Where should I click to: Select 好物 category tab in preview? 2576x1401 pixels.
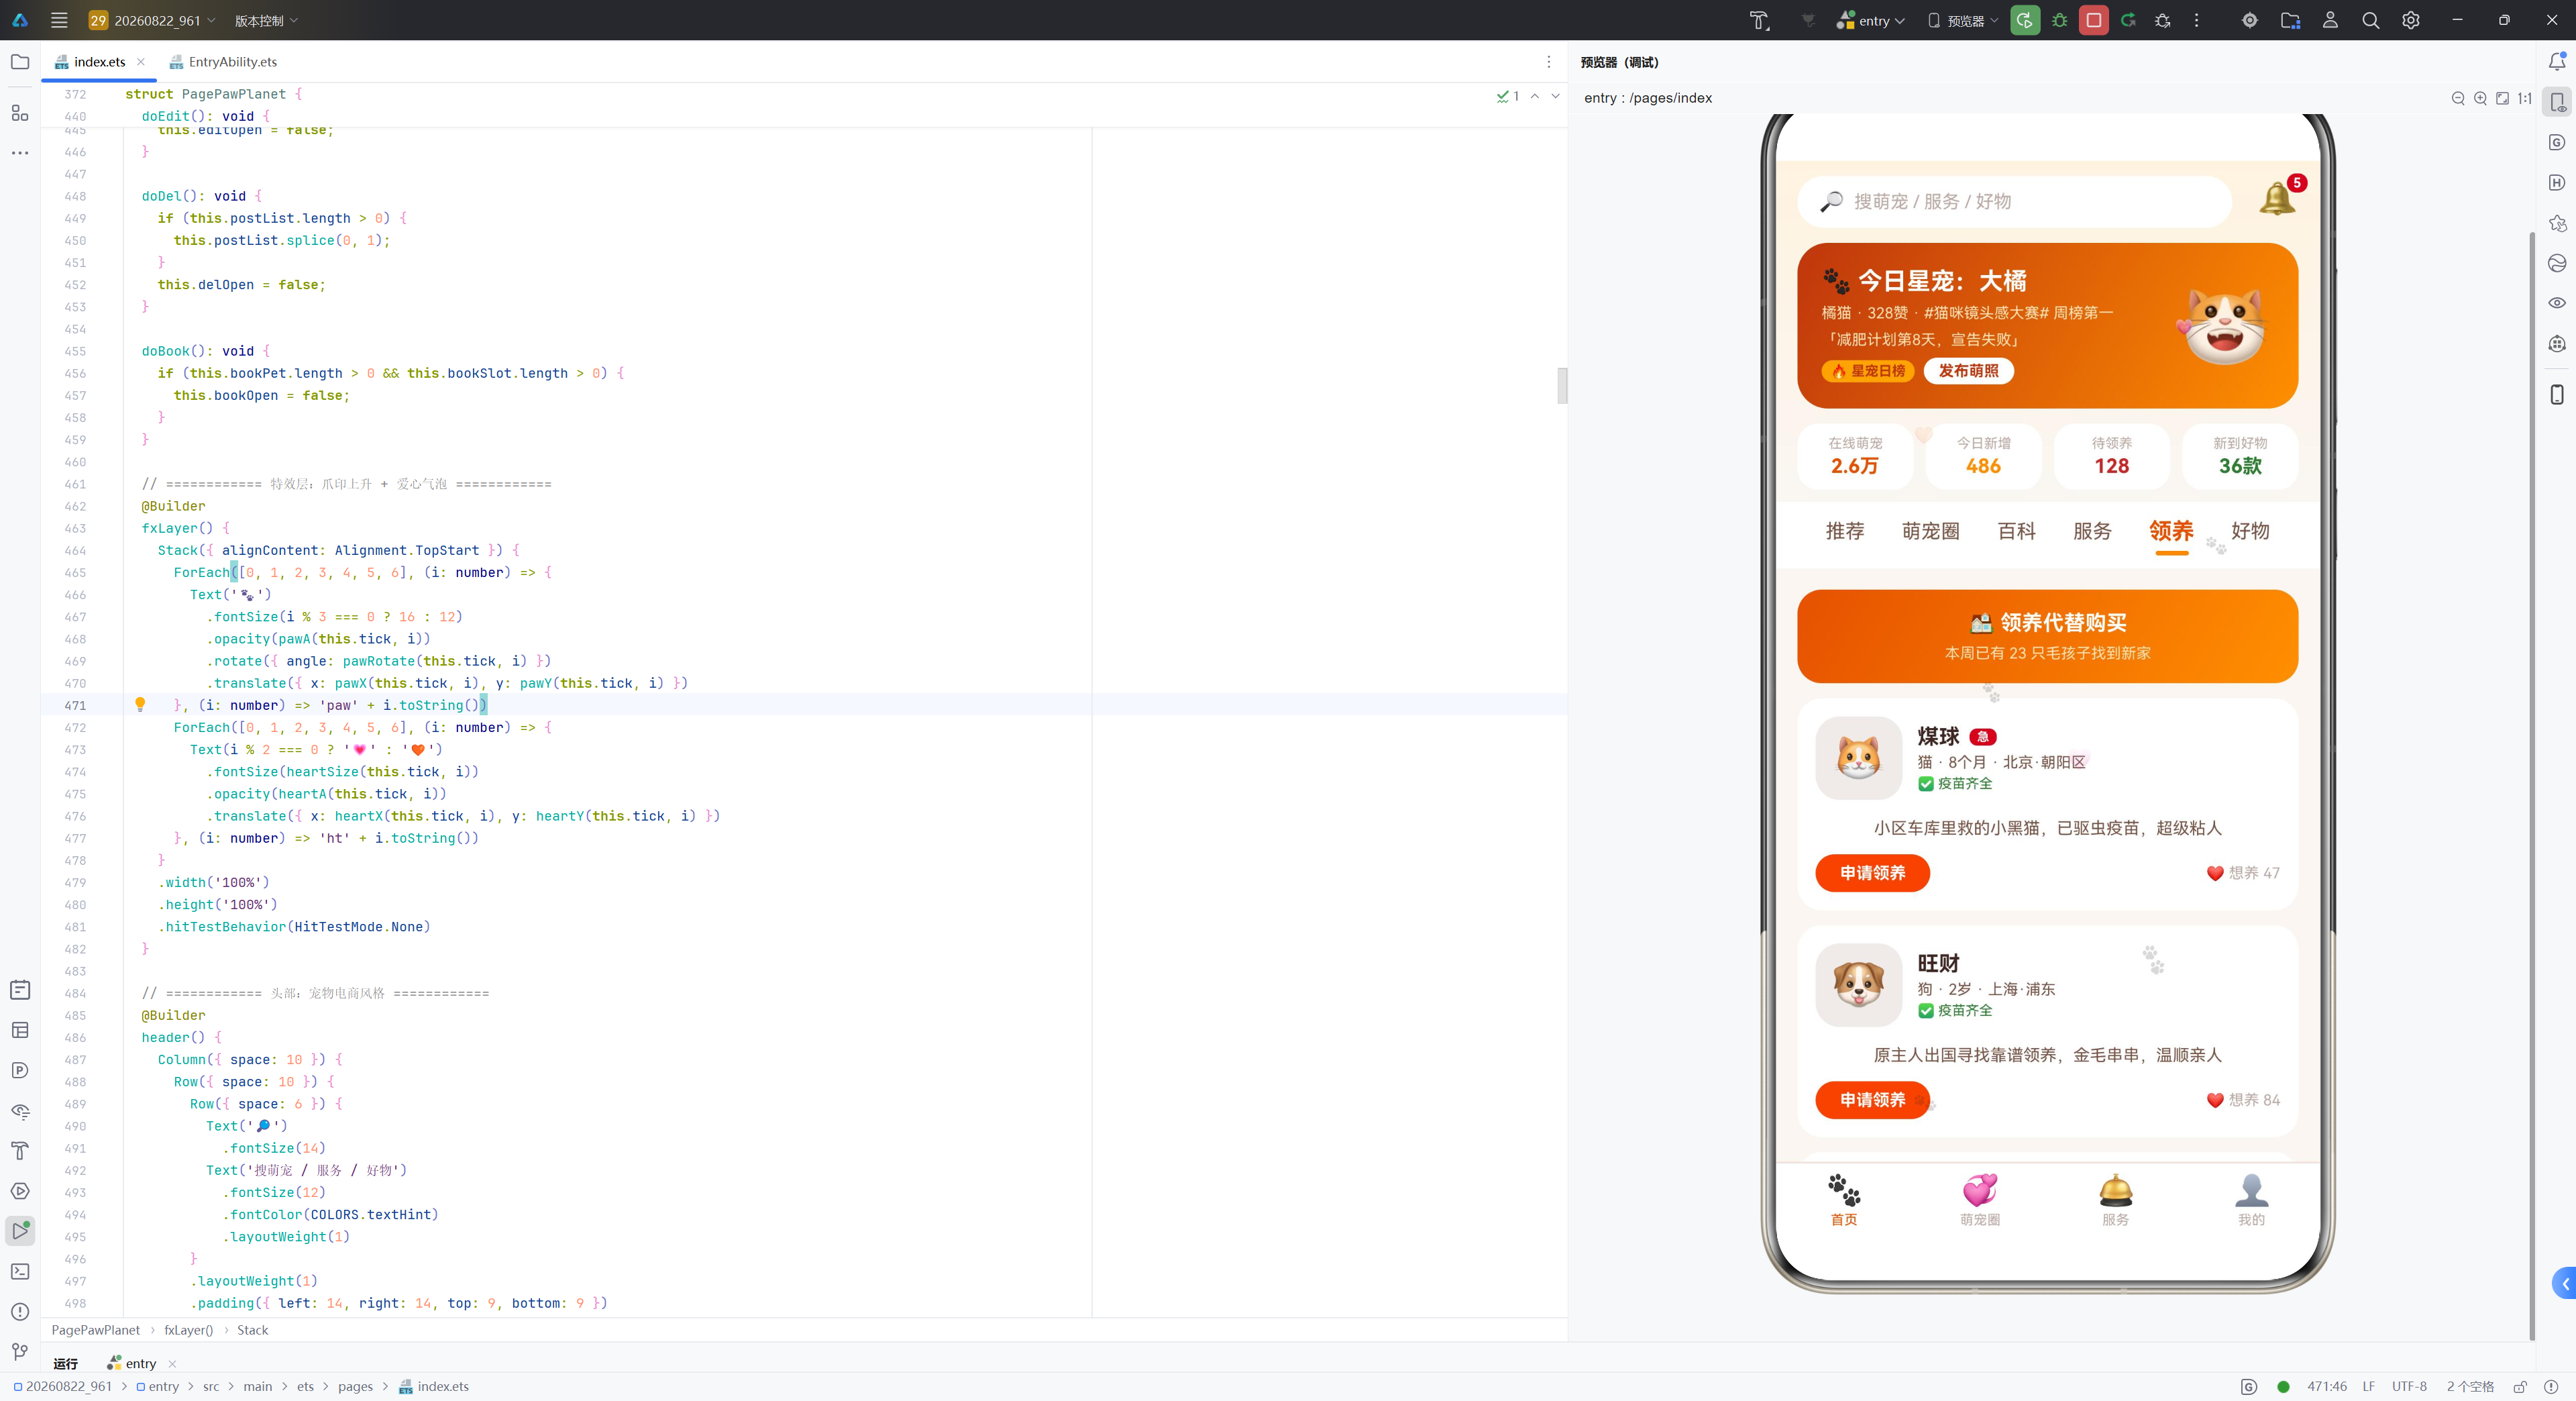(x=2250, y=531)
